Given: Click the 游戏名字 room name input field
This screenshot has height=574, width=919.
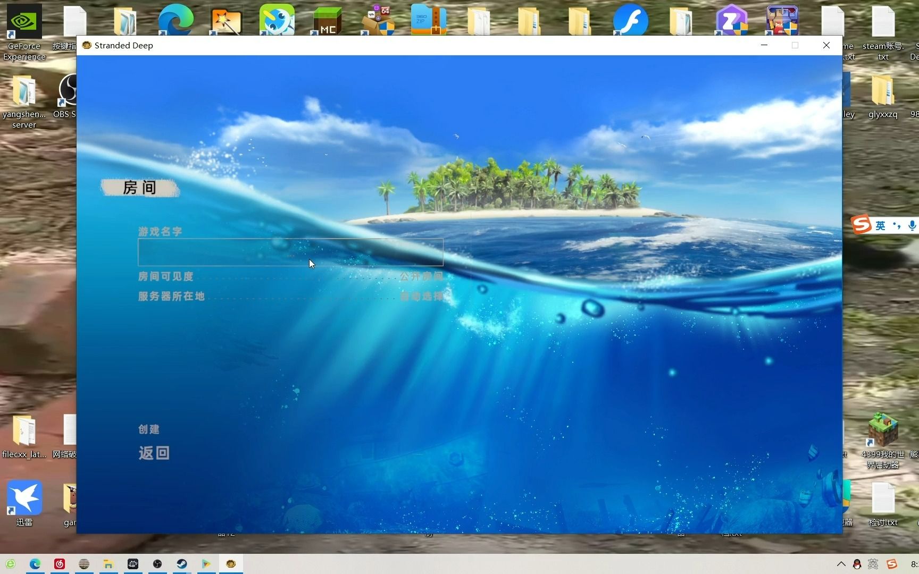Looking at the screenshot, I should pyautogui.click(x=290, y=252).
